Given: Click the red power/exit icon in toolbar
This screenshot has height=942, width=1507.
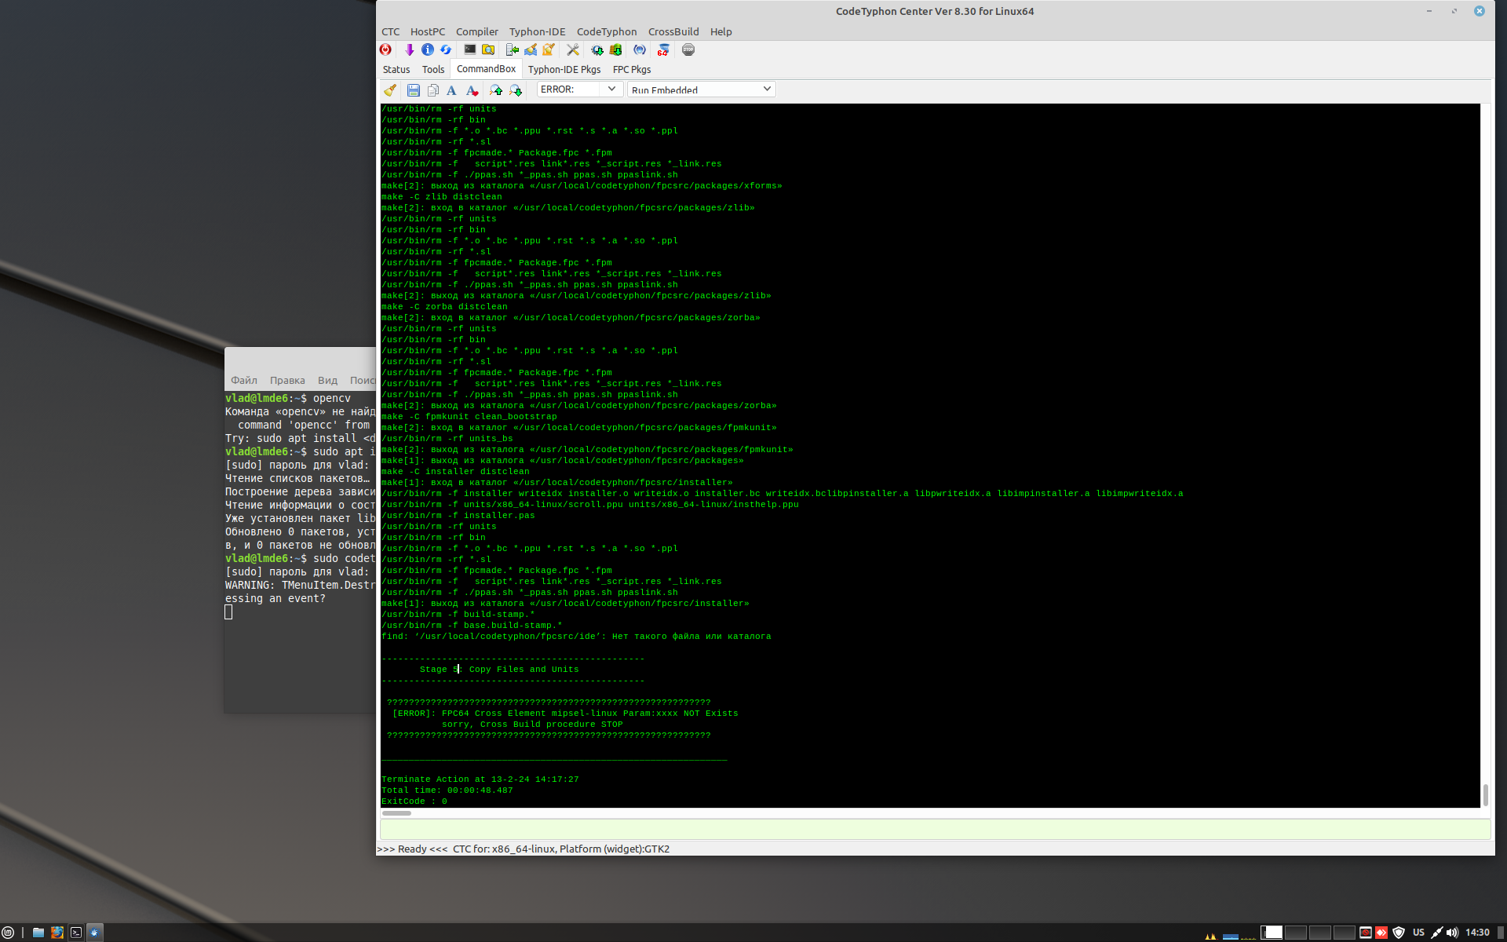Looking at the screenshot, I should (385, 49).
